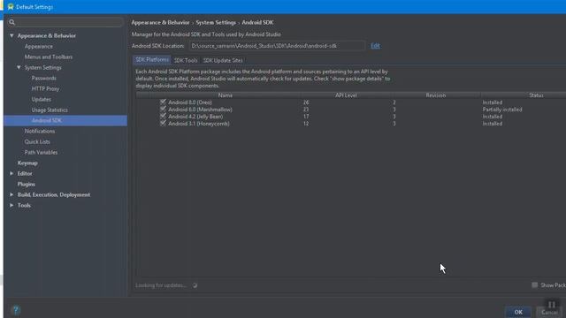Select the Android SDK tree item
Screen dimensions: 566x318
(x=65, y=120)
